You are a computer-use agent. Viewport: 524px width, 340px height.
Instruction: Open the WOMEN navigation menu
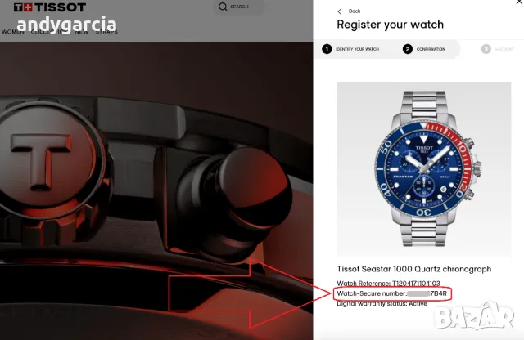click(13, 32)
